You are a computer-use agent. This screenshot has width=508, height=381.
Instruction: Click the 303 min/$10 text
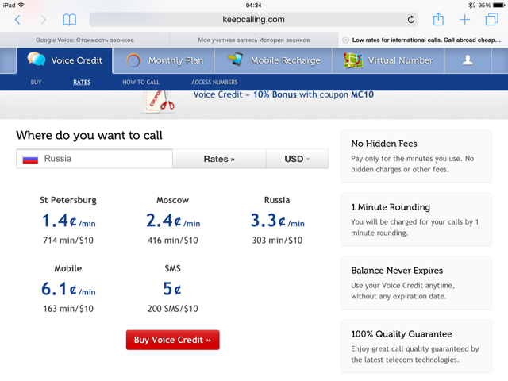point(277,241)
